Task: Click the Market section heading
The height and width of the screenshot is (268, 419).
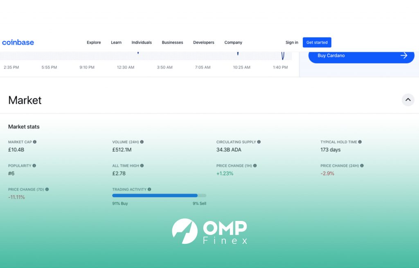Action: coord(25,101)
